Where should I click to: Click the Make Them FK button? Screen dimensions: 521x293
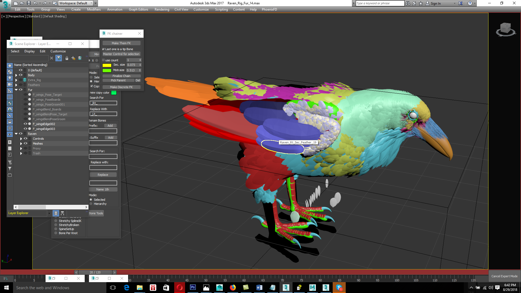click(121, 43)
